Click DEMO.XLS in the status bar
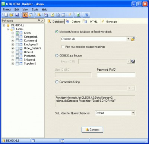This screenshot has height=144, width=149. click(x=13, y=141)
